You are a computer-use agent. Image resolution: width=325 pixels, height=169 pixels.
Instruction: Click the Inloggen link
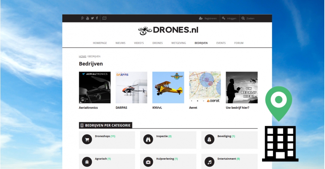[232, 18]
